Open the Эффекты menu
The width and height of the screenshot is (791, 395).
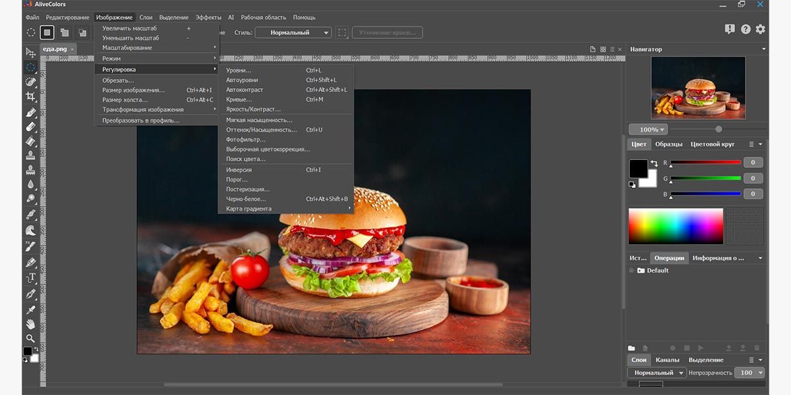pyautogui.click(x=208, y=17)
